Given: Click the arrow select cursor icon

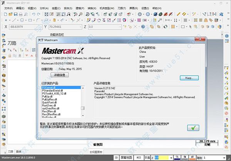Looking at the screenshot, I should [191, 27].
